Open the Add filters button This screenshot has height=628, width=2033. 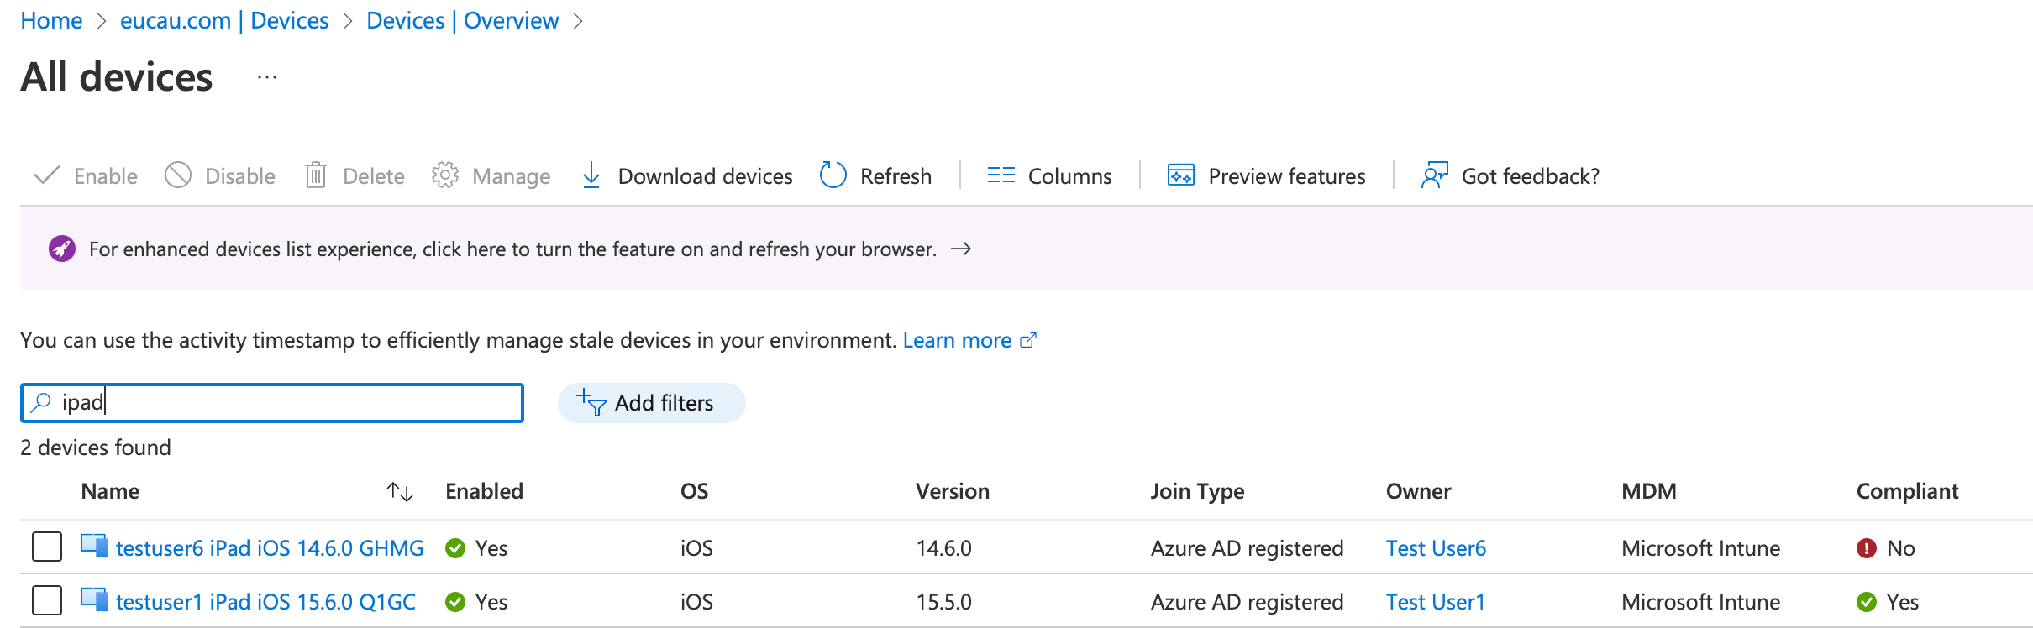pyautogui.click(x=651, y=403)
